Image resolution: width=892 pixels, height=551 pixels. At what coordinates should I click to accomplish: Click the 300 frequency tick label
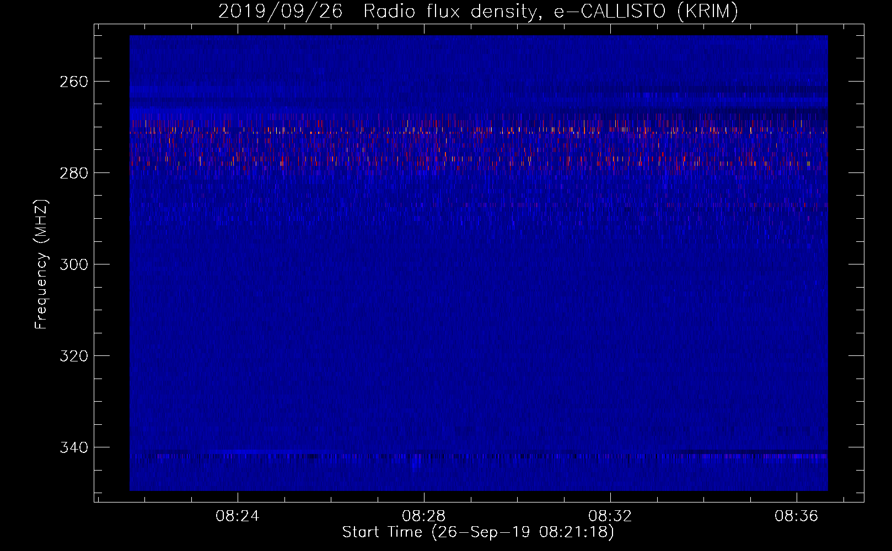click(x=74, y=264)
